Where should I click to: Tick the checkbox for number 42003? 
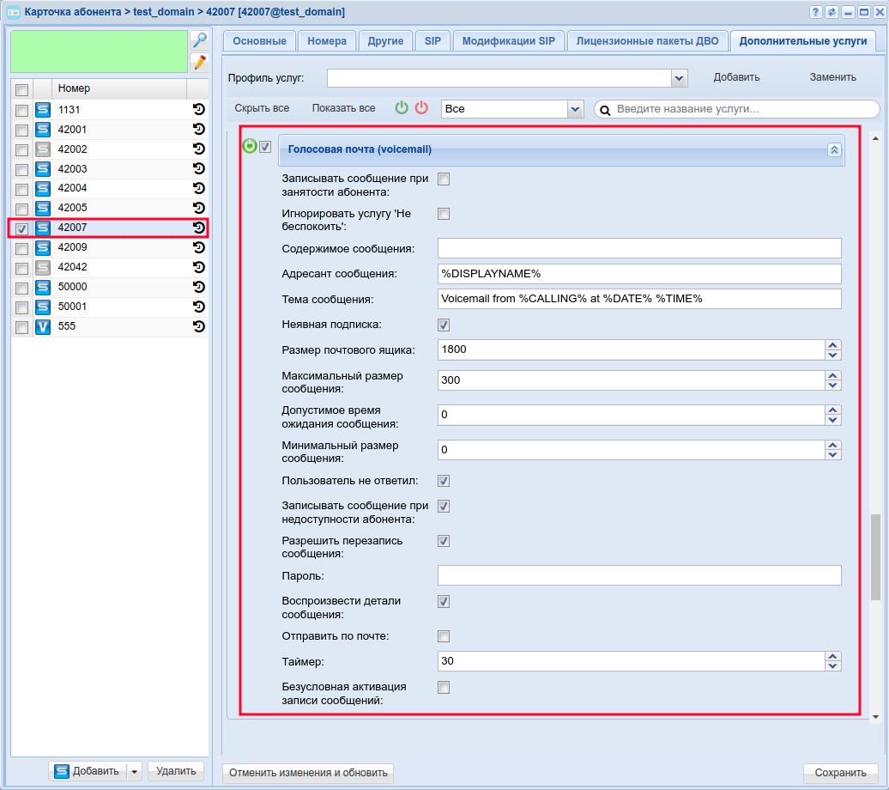coord(21,169)
